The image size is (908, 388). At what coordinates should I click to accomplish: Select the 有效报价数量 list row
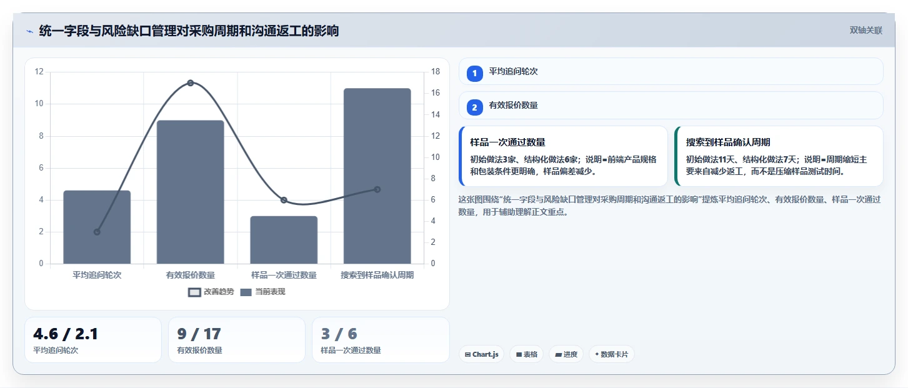tap(671, 106)
